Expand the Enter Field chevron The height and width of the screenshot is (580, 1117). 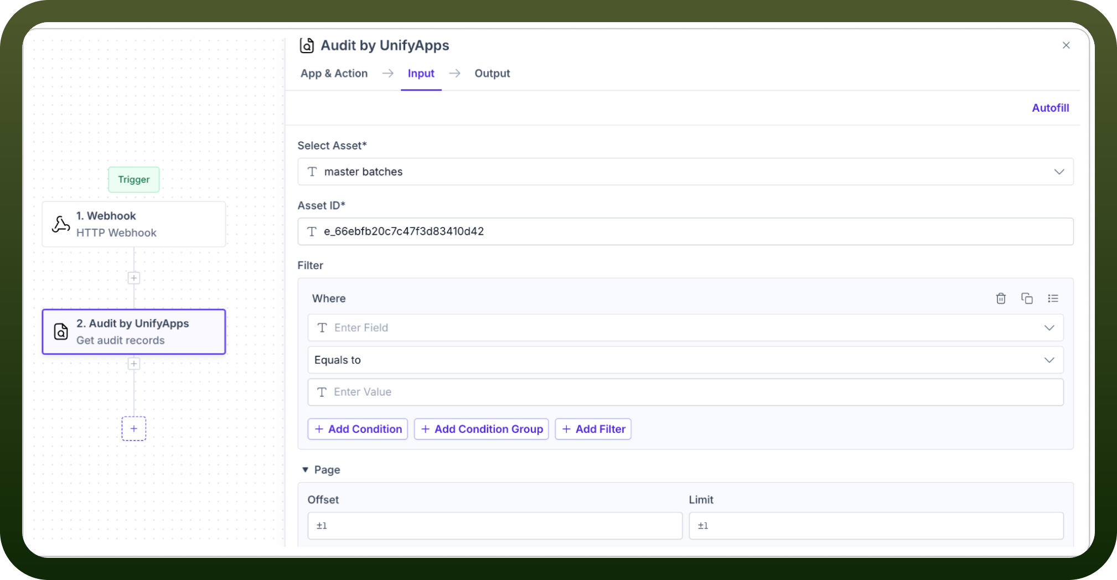[x=1049, y=328]
